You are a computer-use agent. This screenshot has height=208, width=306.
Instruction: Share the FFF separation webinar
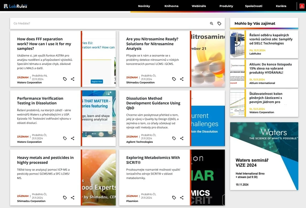(x=72, y=79)
